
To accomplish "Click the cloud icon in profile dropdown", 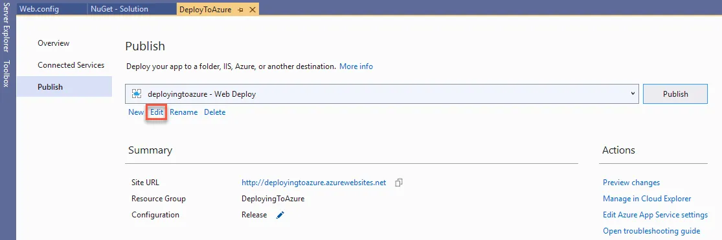I will [x=136, y=94].
